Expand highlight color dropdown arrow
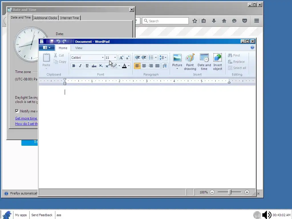292x219 pixels. tap(119, 66)
